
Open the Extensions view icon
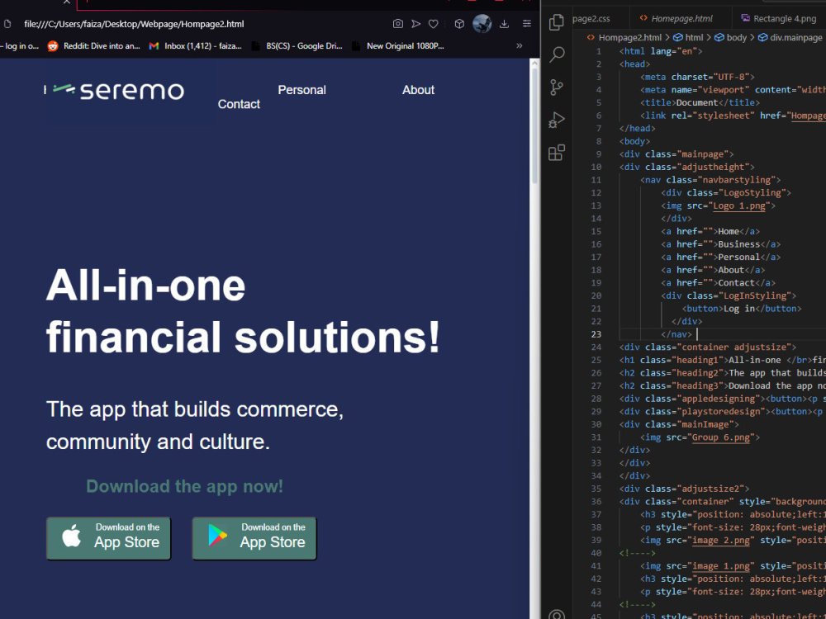click(x=556, y=153)
